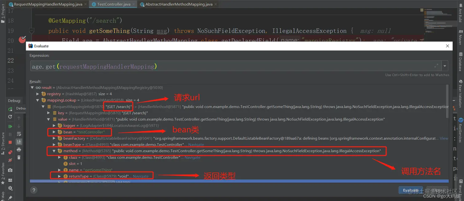This screenshot has height=201, width=464.
Task: Click the pin tab icon
Action: [x=10, y=198]
